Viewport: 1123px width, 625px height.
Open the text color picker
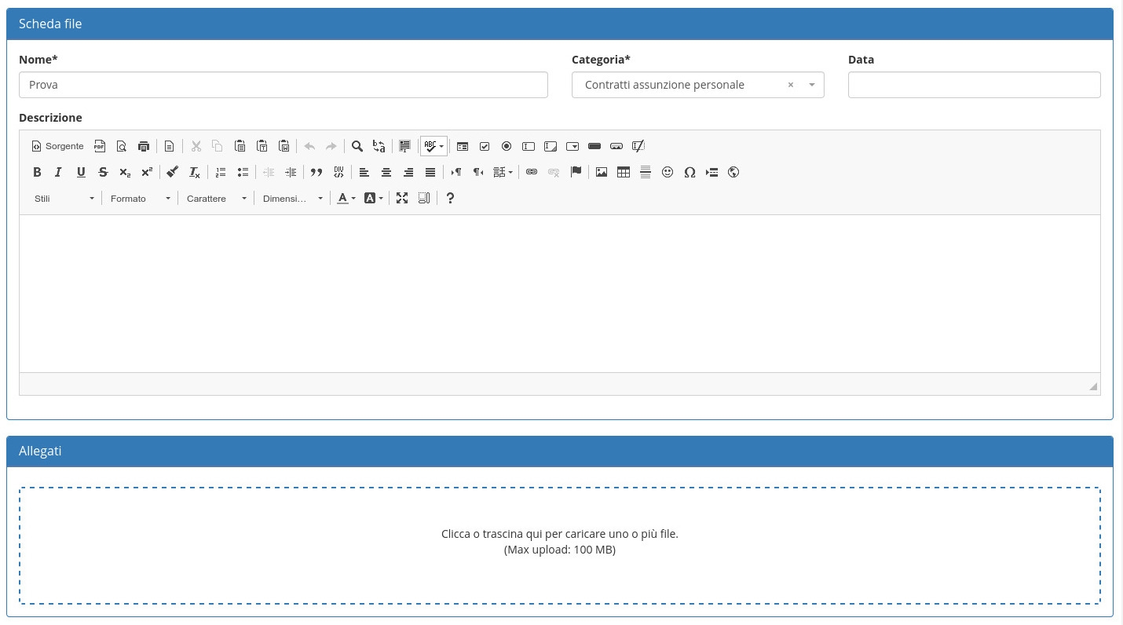click(346, 199)
